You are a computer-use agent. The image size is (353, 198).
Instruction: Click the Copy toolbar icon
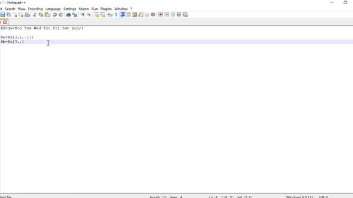(41, 15)
